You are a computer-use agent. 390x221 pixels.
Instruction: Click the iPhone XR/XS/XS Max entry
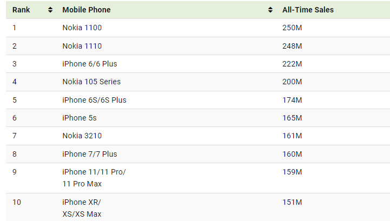pyautogui.click(x=82, y=208)
